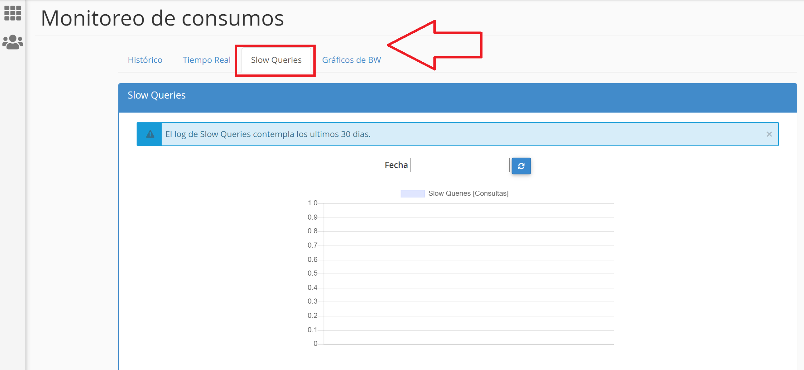This screenshot has width=804, height=370.
Task: Click the 1.0 y-axis label
Action: tap(312, 203)
